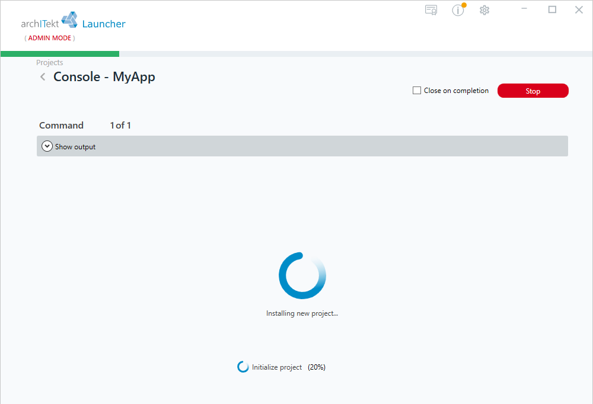This screenshot has height=404, width=593.
Task: Click the 'Command' label
Action: click(61, 126)
